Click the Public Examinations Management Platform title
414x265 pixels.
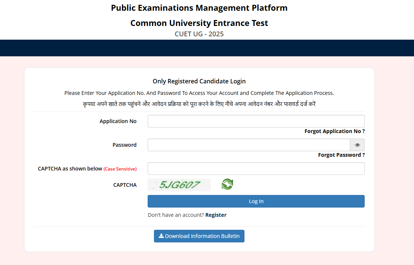pos(199,8)
